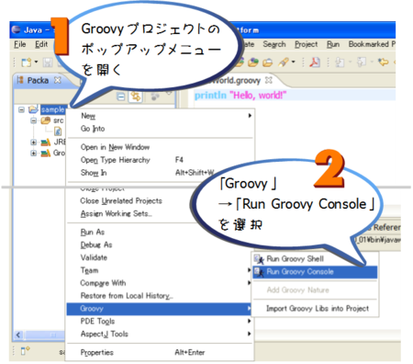This screenshot has height=364, width=413.
Task: Click the red PDF toolbar icon
Action: tap(315, 63)
